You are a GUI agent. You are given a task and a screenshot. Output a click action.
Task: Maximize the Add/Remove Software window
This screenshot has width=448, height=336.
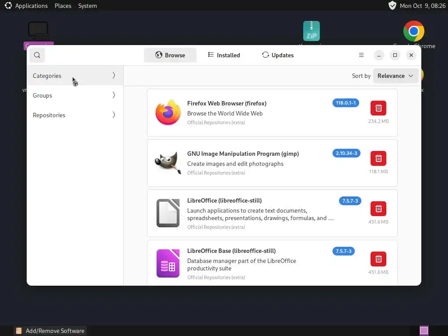tap(395, 55)
